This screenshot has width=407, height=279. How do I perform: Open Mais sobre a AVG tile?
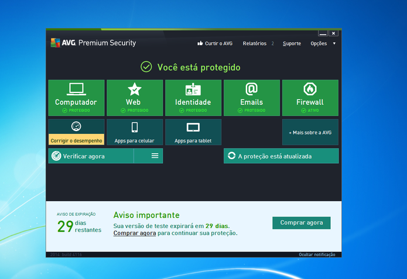[310, 132]
